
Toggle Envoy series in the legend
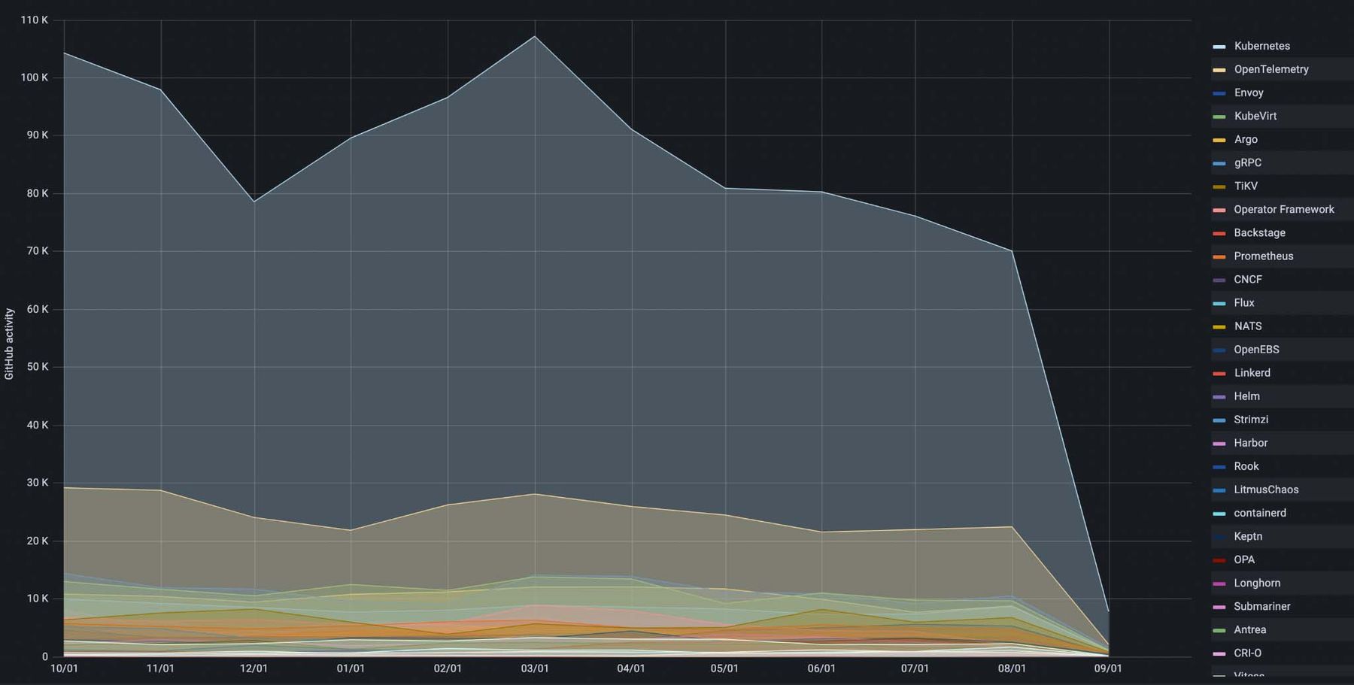coord(1248,92)
